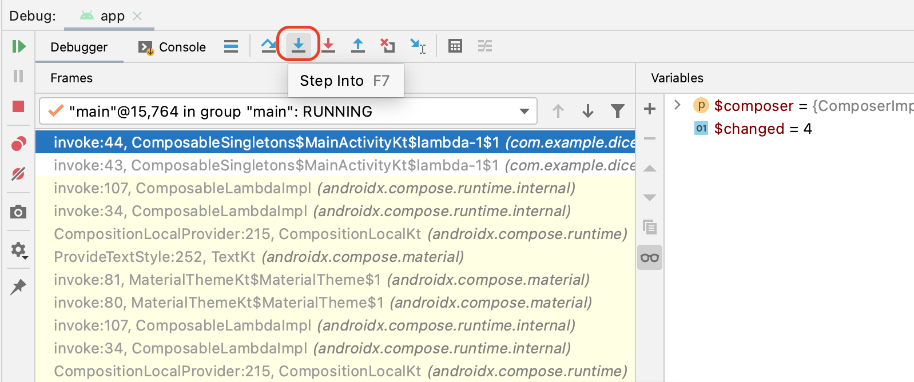Toggle the glasses watches view button
914x382 pixels.
coord(650,257)
